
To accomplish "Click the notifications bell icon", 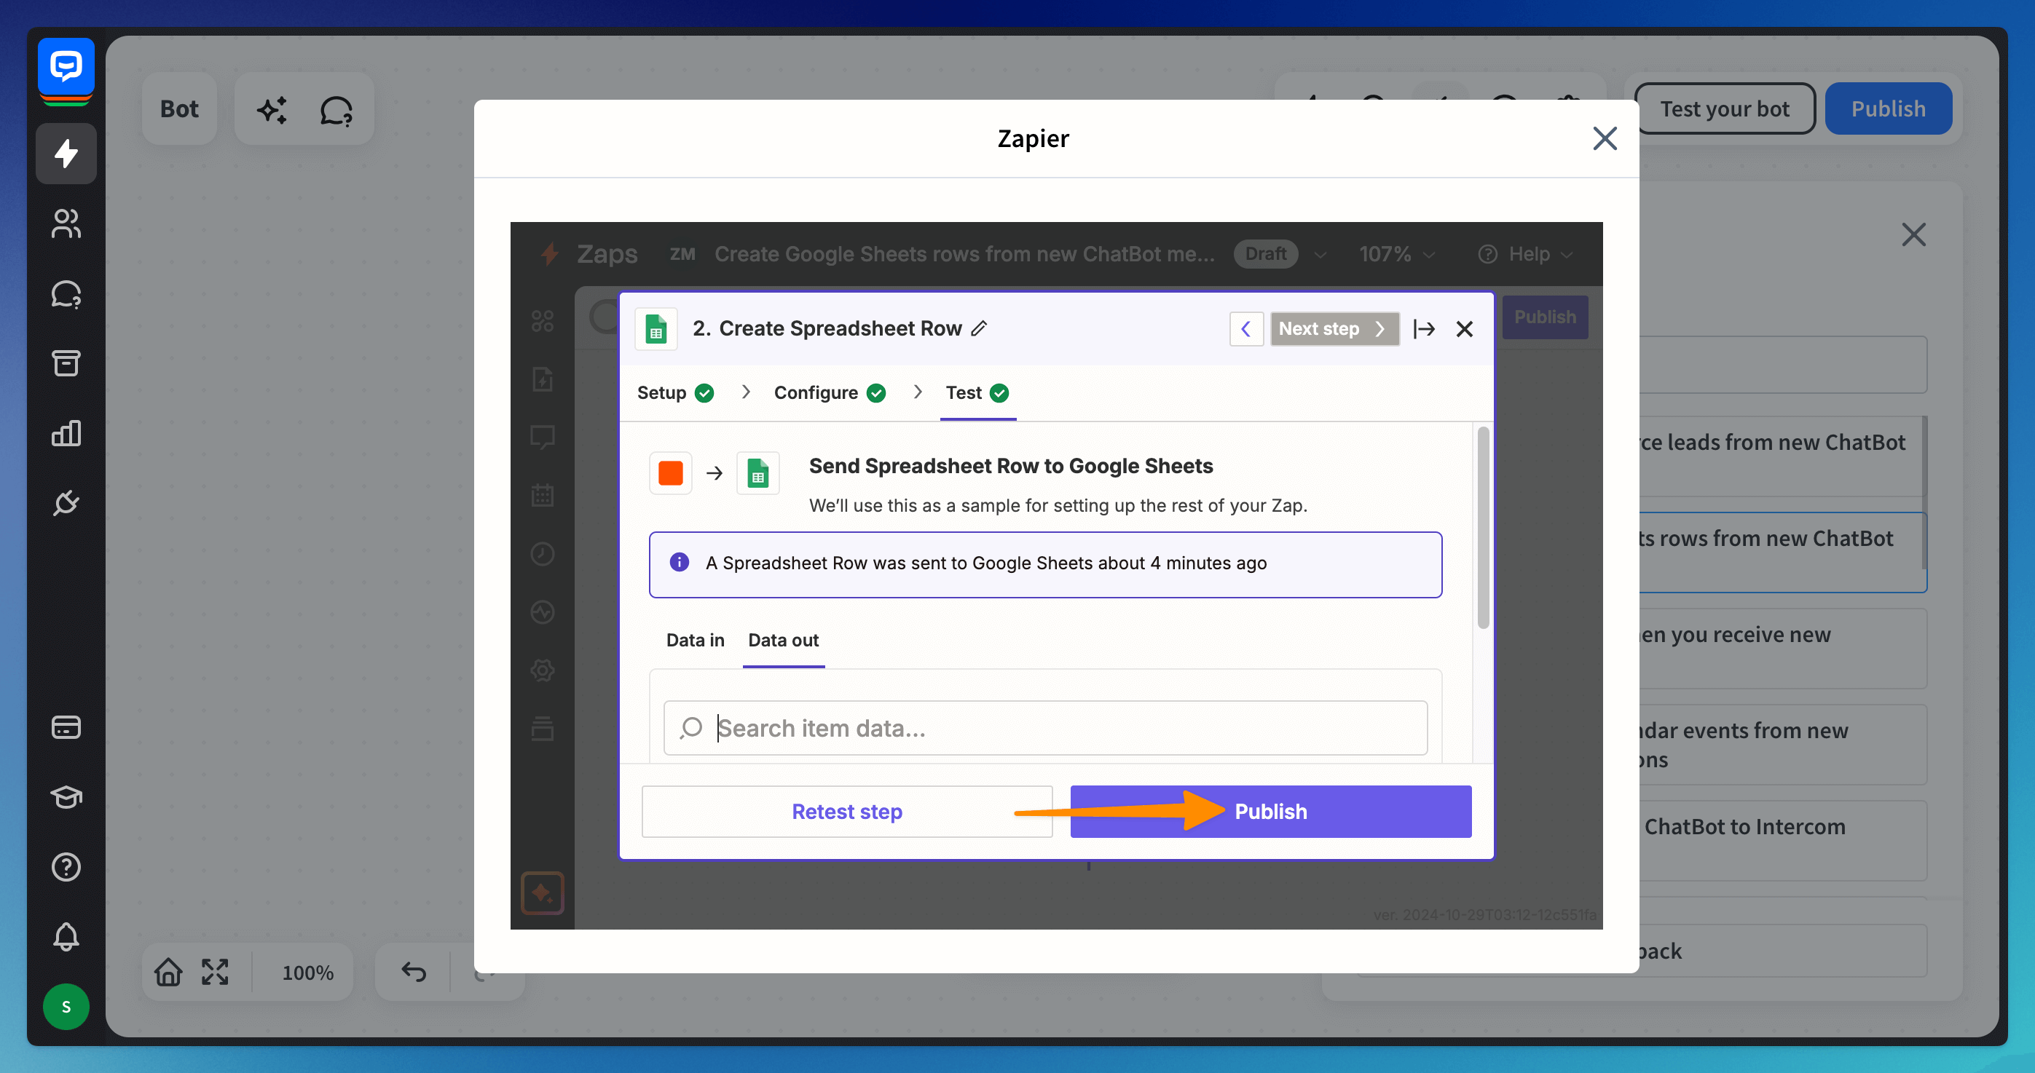I will click(66, 937).
